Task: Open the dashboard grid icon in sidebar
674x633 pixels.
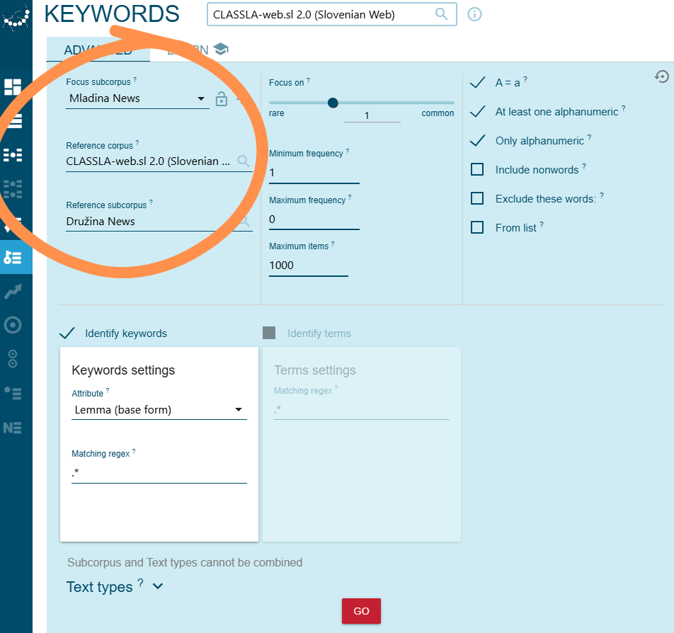Action: click(x=13, y=87)
